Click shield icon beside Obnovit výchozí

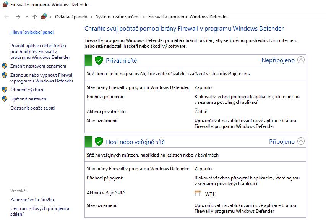click(x=5, y=90)
